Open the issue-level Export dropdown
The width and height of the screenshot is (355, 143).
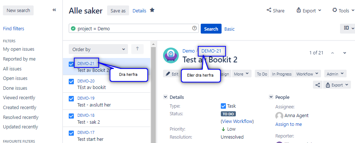[337, 85]
